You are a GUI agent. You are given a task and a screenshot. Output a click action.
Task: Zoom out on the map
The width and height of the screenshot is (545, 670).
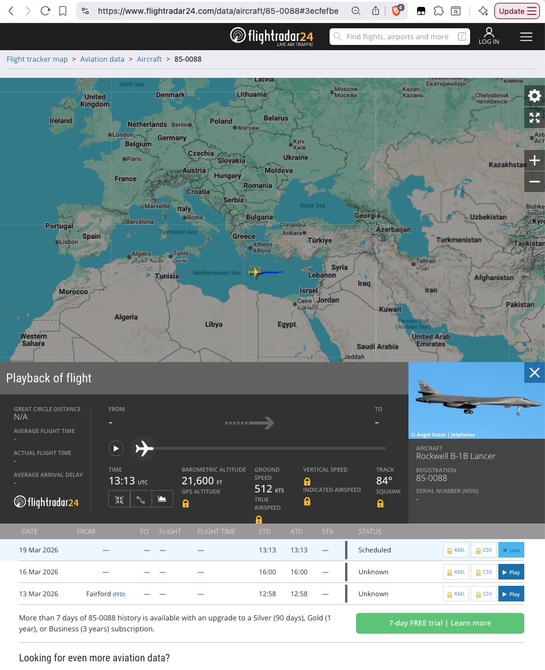point(534,182)
